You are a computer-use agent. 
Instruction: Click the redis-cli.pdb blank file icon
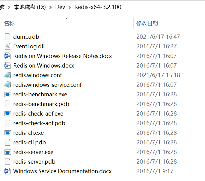pos(7,143)
